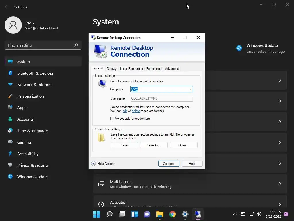The width and height of the screenshot is (294, 221).
Task: Open the Experience tab
Action: click(154, 69)
